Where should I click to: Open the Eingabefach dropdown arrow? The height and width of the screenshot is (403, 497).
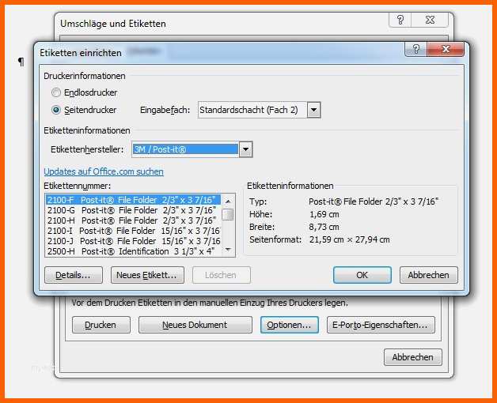tap(313, 110)
